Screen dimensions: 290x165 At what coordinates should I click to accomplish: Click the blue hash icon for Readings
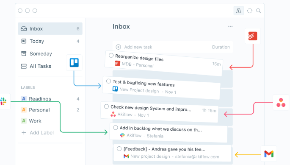click(x=24, y=99)
